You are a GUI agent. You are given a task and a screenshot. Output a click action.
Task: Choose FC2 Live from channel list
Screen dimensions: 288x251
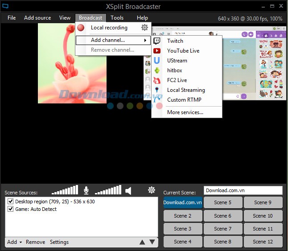point(187,80)
